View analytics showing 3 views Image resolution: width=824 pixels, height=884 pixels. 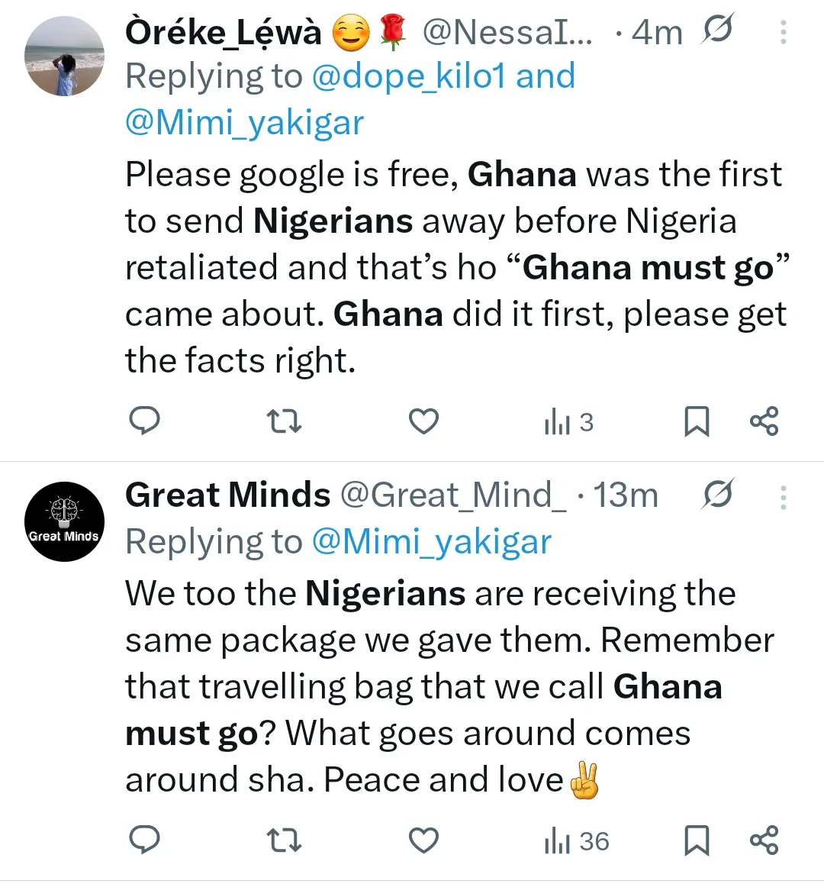[x=568, y=421]
